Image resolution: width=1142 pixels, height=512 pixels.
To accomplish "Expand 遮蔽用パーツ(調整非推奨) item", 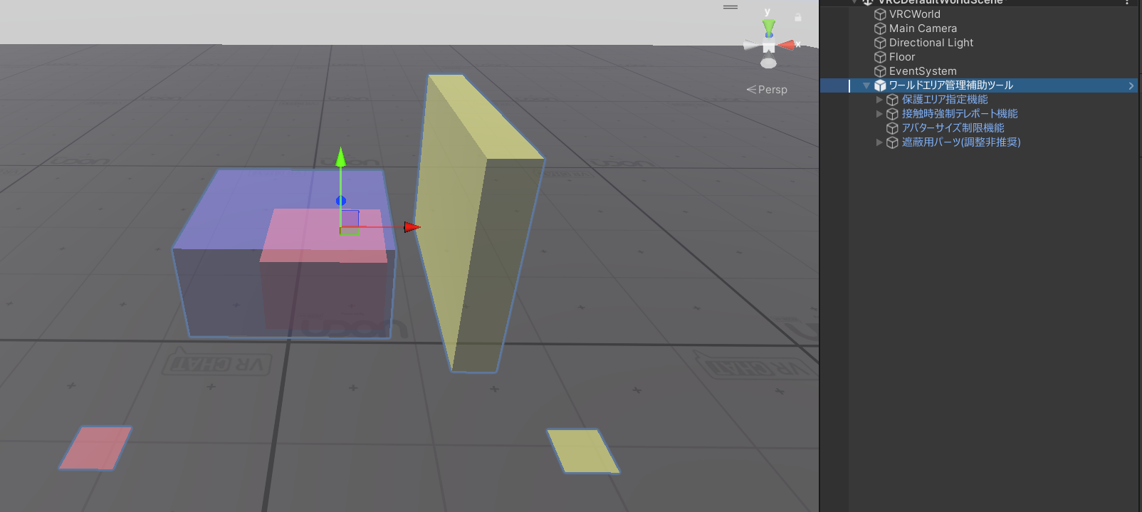I will [x=879, y=142].
